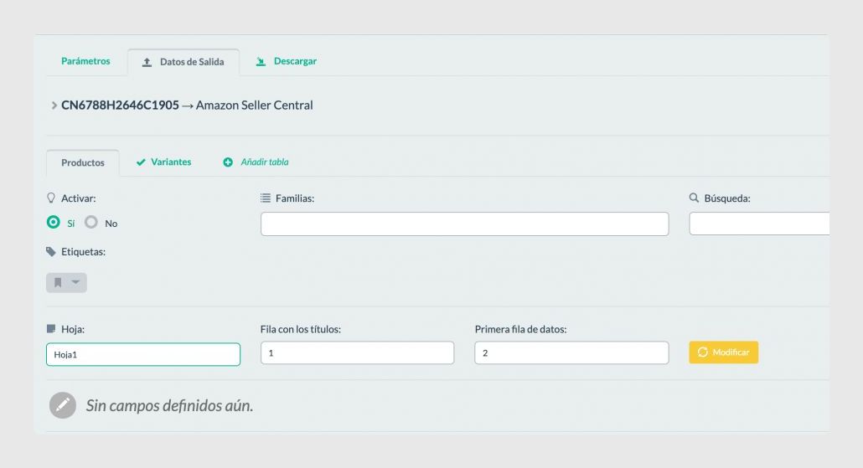This screenshot has height=468, width=863.
Task: Click the green plus icon for Añadir tabla
Action: 228,162
